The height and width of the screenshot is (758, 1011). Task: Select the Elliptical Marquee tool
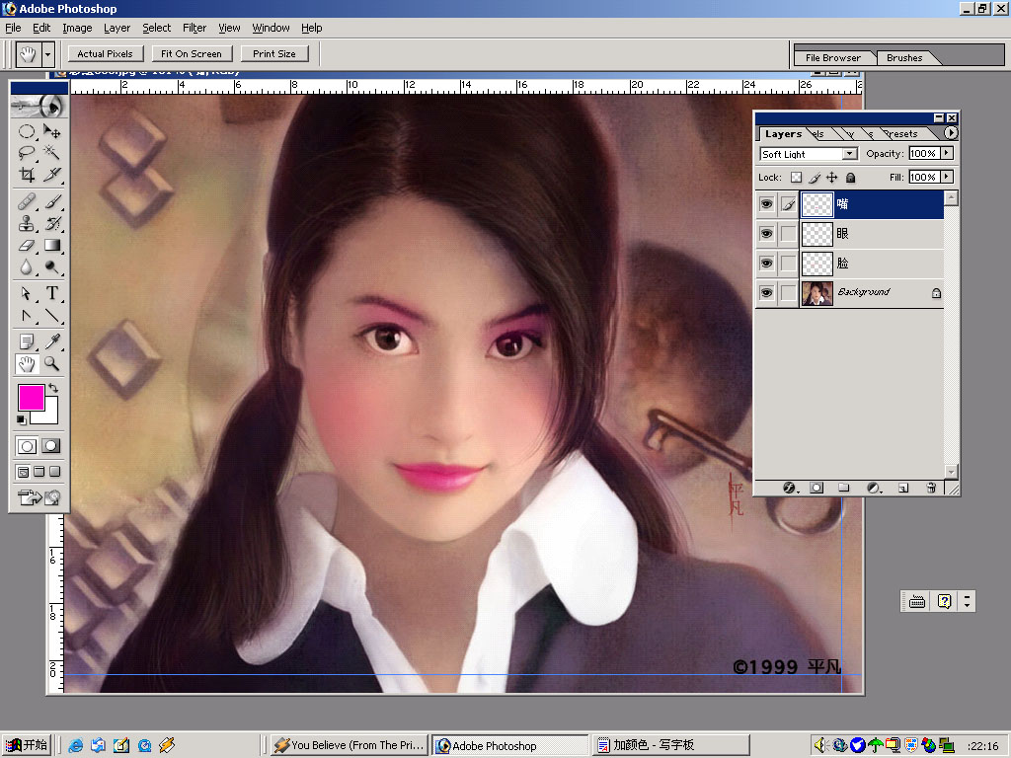(x=27, y=131)
